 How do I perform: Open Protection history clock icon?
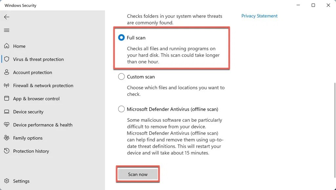(7, 151)
